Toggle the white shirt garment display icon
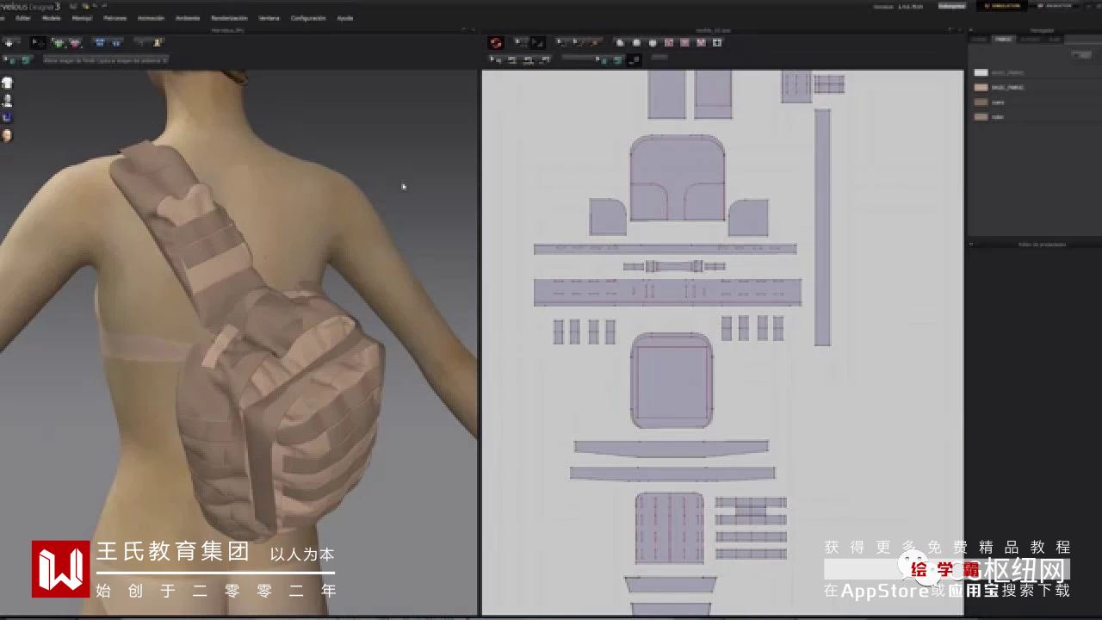This screenshot has width=1102, height=620. tap(7, 84)
